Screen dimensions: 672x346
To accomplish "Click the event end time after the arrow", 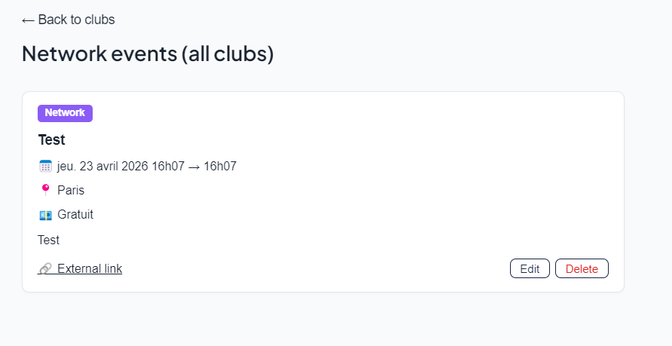I will tap(220, 166).
